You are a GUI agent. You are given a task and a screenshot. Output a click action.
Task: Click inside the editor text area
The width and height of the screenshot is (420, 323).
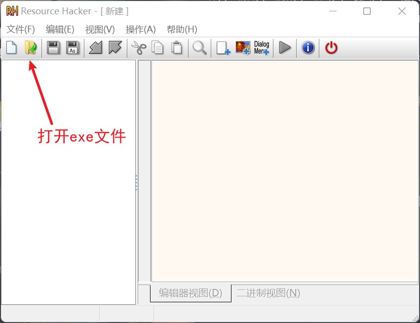coord(285,171)
